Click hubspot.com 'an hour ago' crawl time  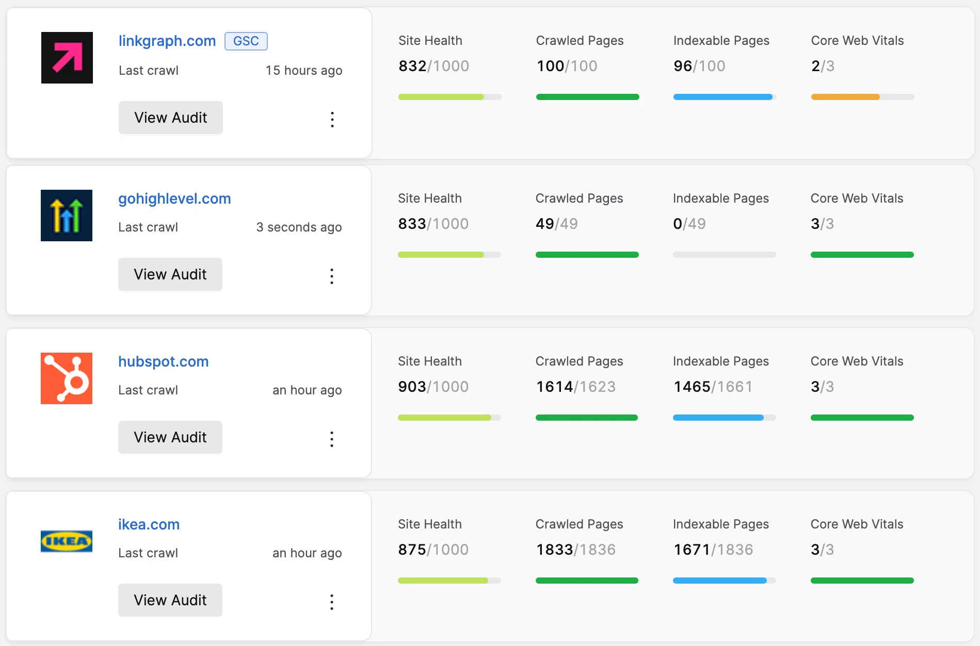coord(307,390)
